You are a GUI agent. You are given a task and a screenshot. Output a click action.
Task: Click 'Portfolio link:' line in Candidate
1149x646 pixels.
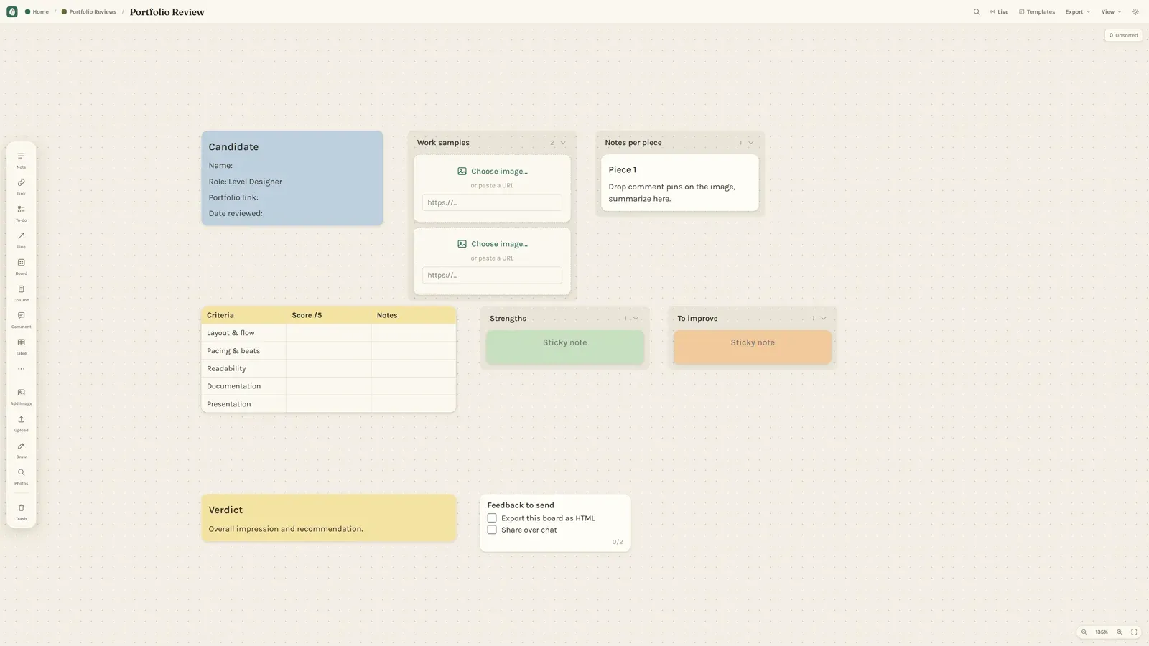pos(233,197)
